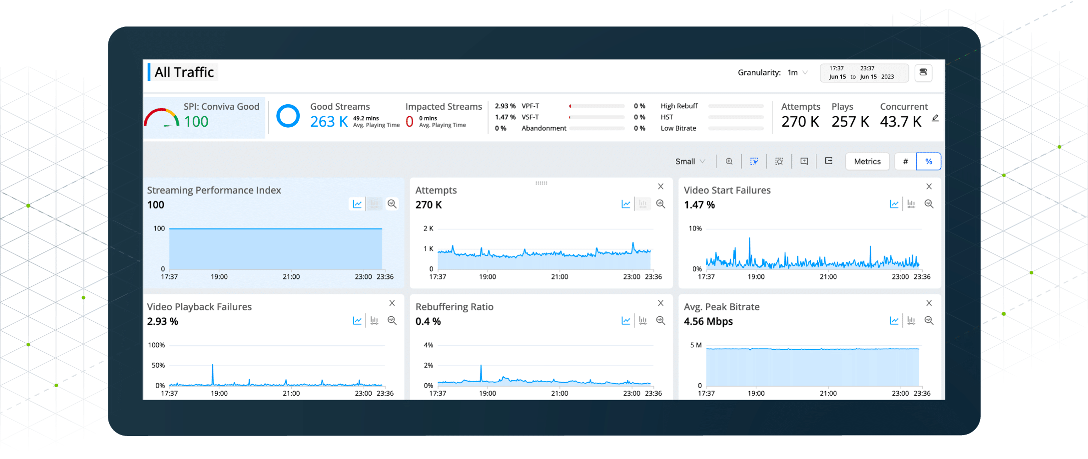Click the zoom-in icon in the toolbar
Screen dimensions: 1088x459
(729, 161)
